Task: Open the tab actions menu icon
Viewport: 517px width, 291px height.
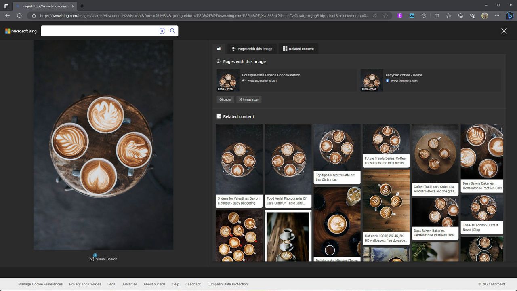Action: [6, 6]
